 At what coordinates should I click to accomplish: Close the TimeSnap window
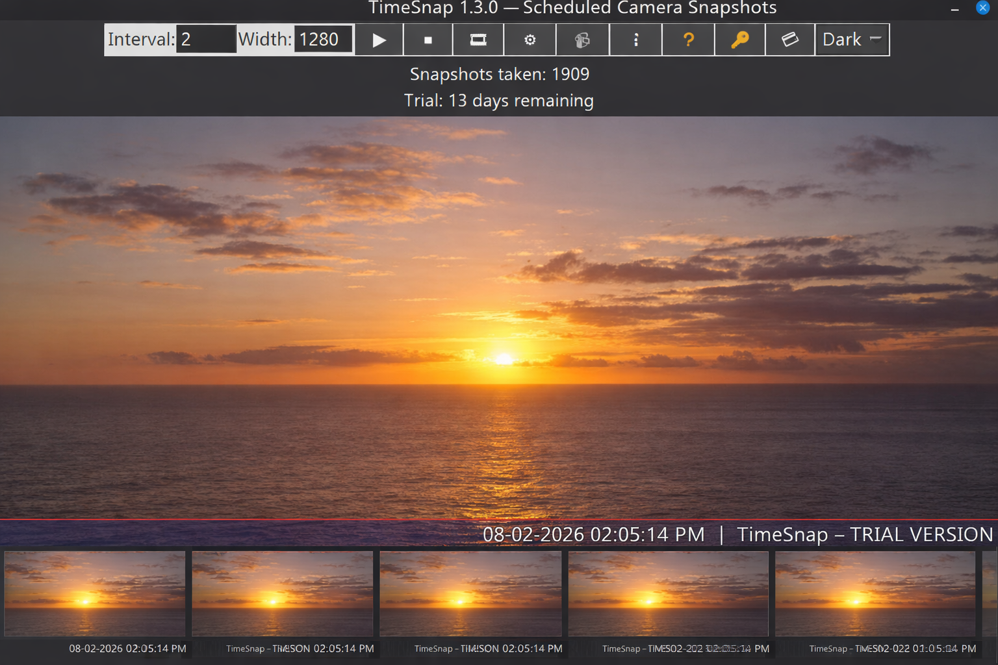(982, 8)
